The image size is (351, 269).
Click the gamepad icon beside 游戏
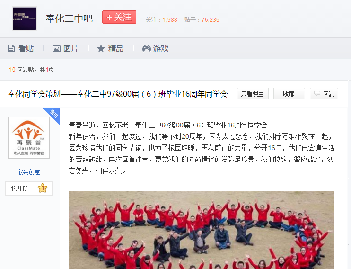(x=146, y=48)
